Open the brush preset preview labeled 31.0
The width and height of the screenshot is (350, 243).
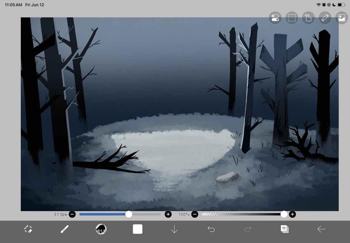point(101,229)
